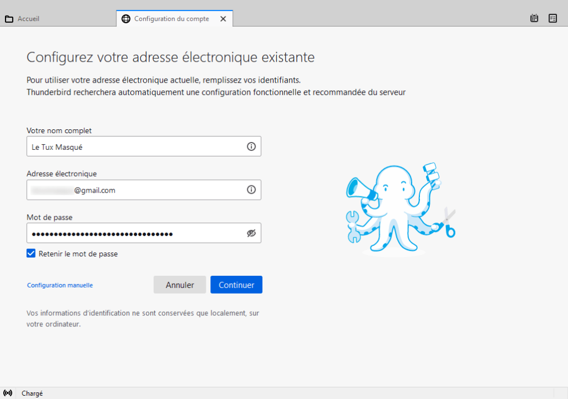
Task: Select the Configuration du compte tab
Action: pyautogui.click(x=174, y=19)
